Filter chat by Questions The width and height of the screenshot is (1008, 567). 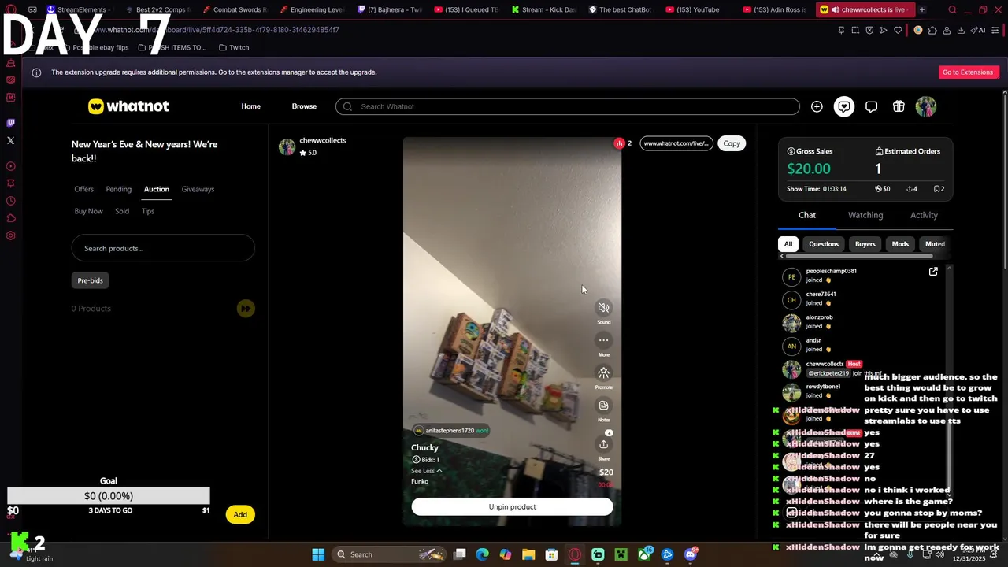point(824,244)
